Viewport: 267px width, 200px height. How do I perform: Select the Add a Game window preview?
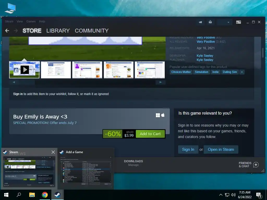(x=86, y=169)
